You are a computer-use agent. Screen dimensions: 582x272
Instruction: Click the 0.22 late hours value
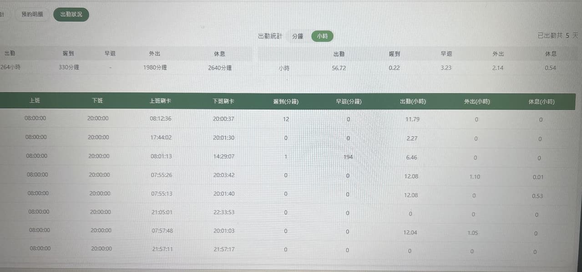coord(394,68)
